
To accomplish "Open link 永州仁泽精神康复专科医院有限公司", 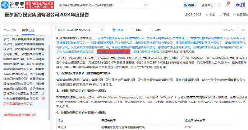I will click(x=120, y=38).
